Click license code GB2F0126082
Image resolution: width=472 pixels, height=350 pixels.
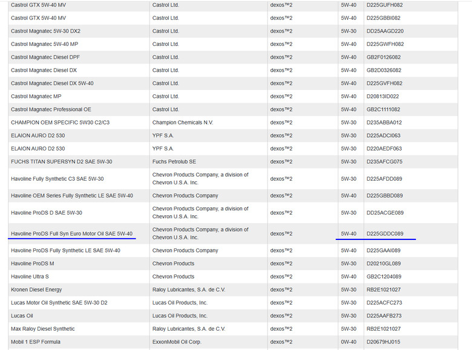coord(384,57)
